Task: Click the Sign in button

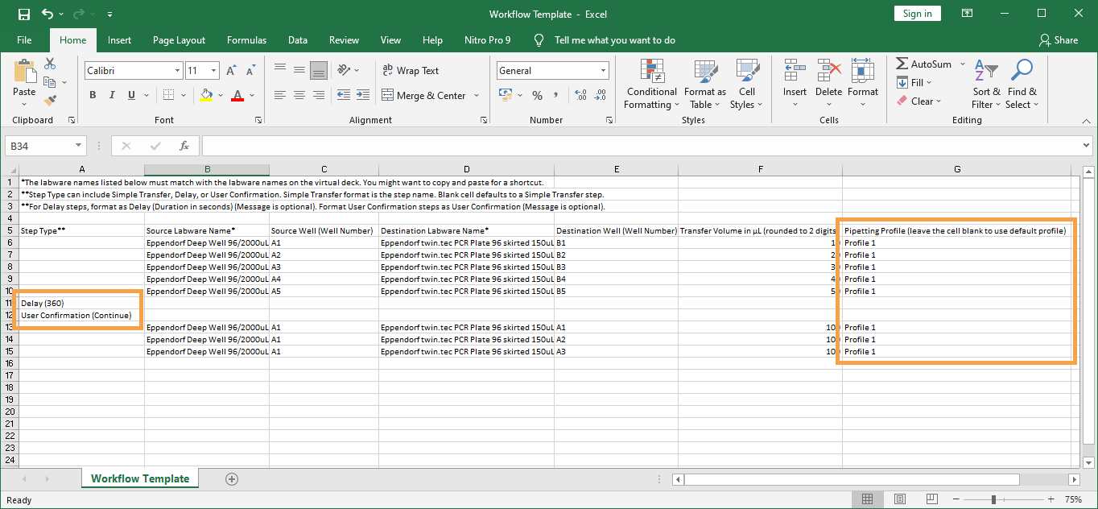Action: pyautogui.click(x=917, y=14)
